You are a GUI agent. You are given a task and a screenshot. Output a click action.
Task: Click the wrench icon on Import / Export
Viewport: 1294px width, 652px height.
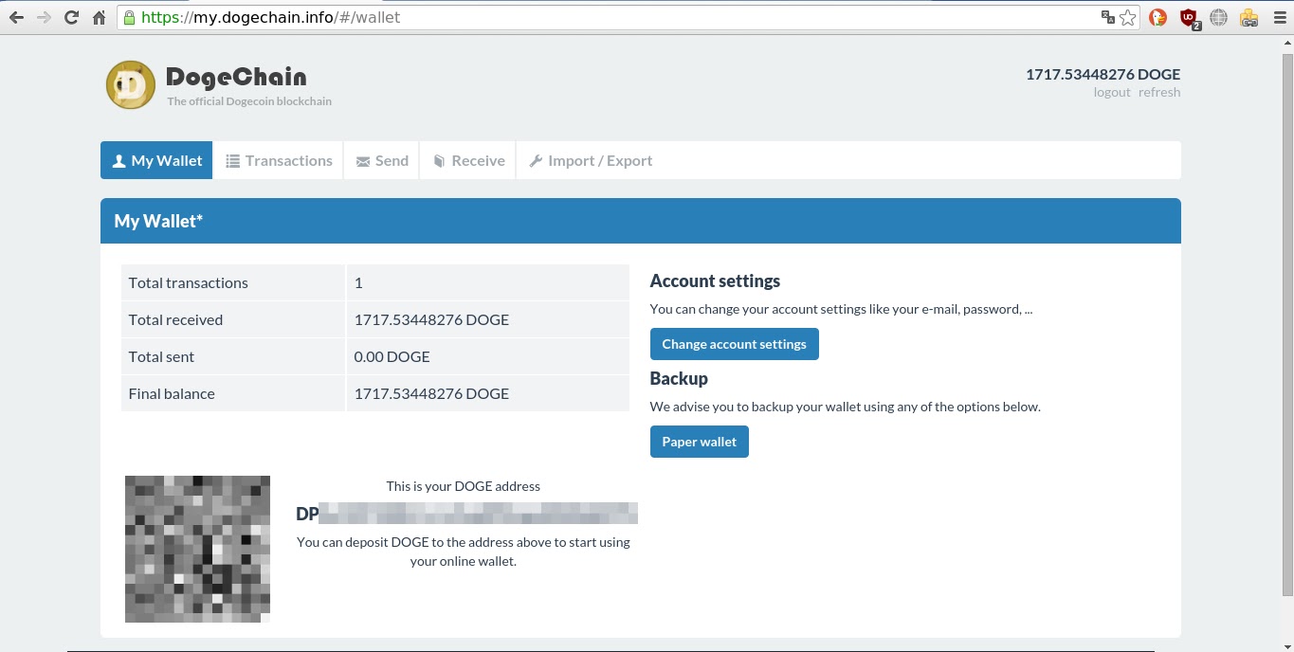point(536,161)
